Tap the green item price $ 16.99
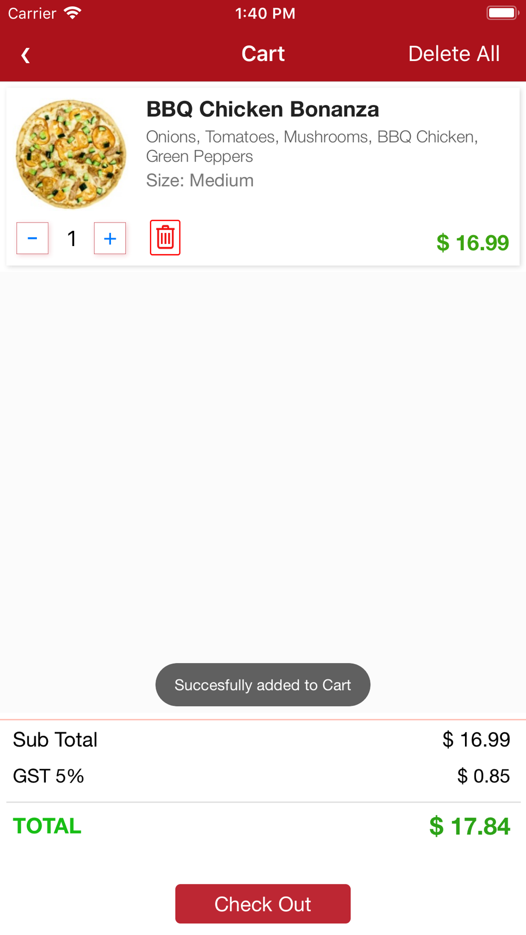 pos(472,242)
